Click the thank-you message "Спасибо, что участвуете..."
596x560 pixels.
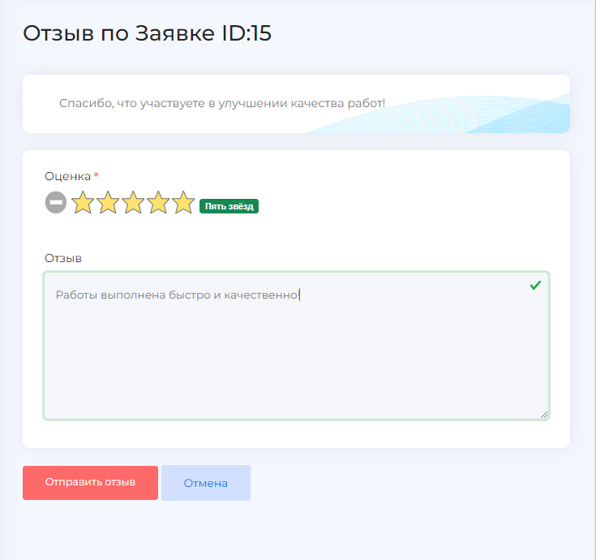tap(222, 104)
